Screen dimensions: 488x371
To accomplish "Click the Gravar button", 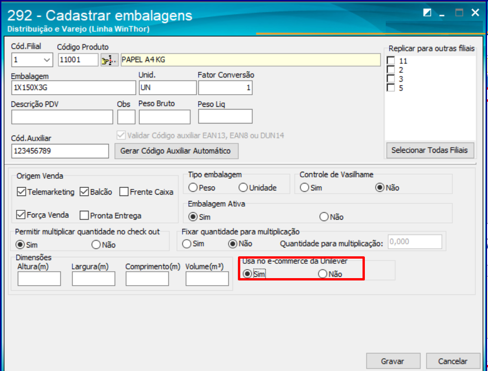I will coord(393,361).
